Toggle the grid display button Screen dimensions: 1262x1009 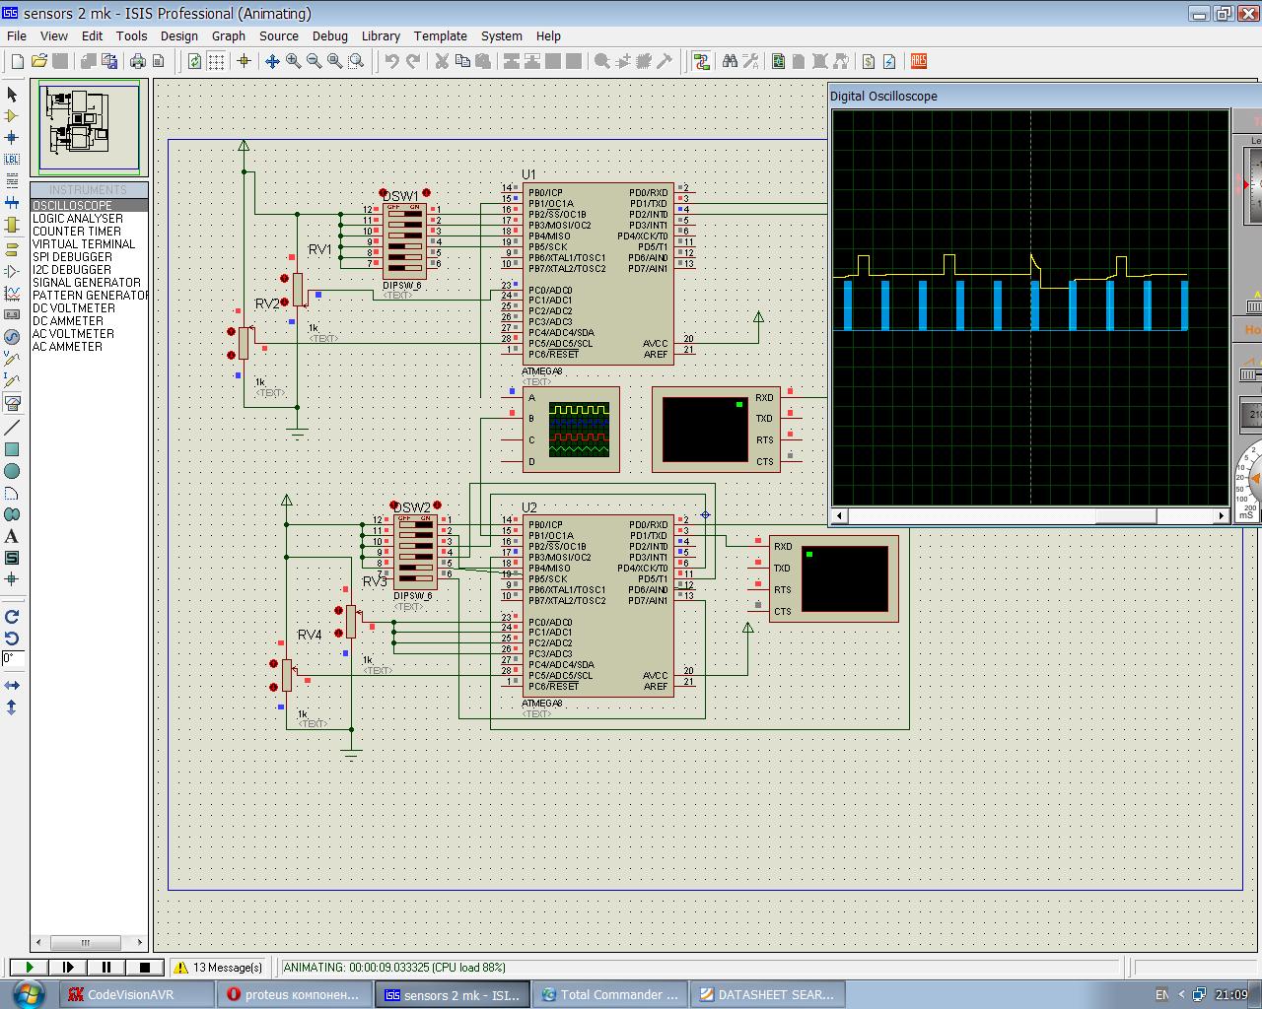[x=216, y=61]
